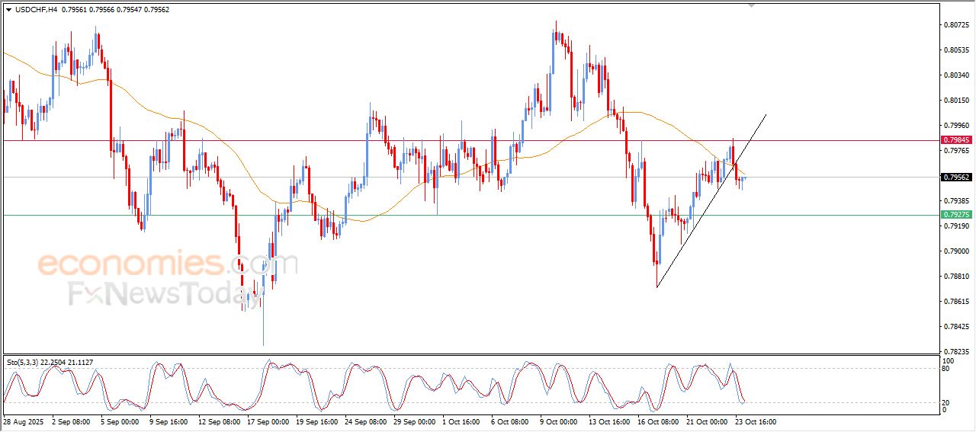The image size is (976, 432).
Task: Click the current price tag 0.79562
Action: 956,178
